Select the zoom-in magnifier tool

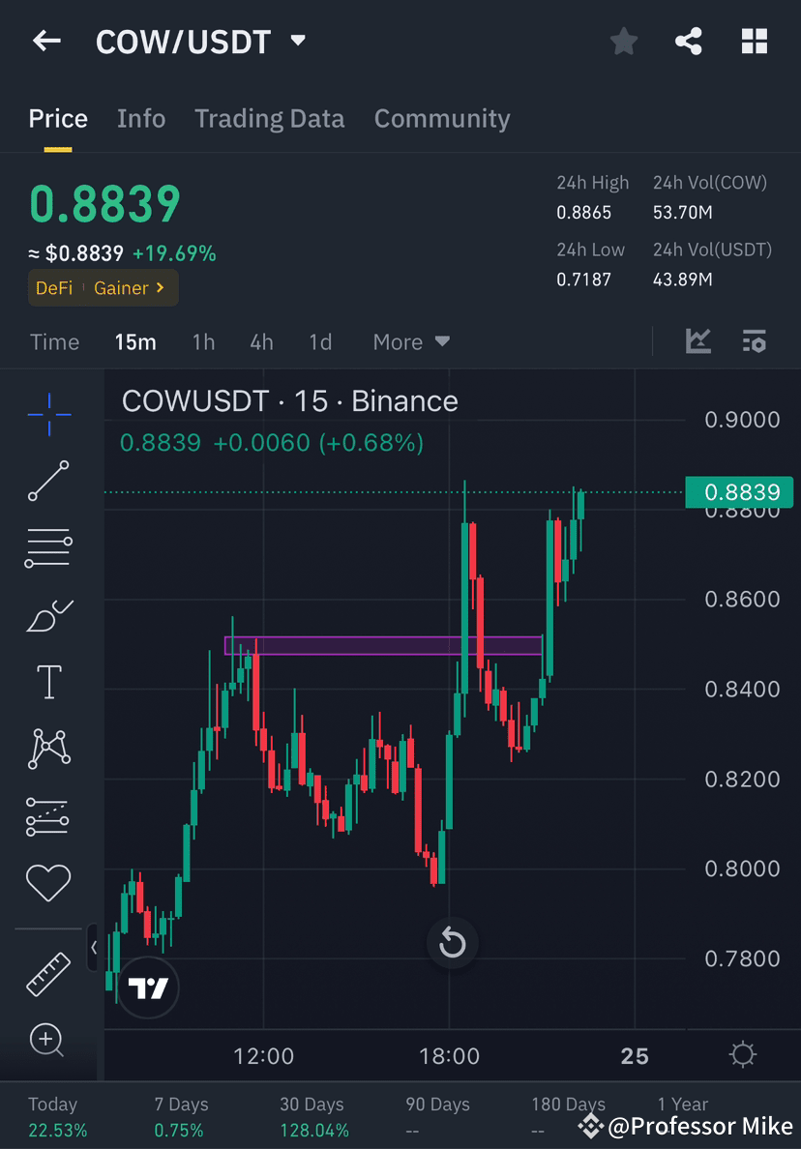(x=48, y=1040)
